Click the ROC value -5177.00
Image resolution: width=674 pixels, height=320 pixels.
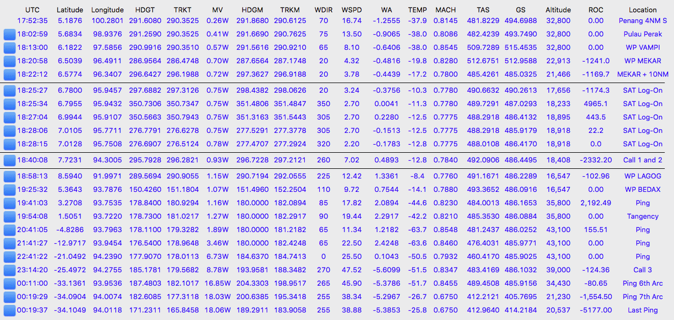pyautogui.click(x=596, y=310)
